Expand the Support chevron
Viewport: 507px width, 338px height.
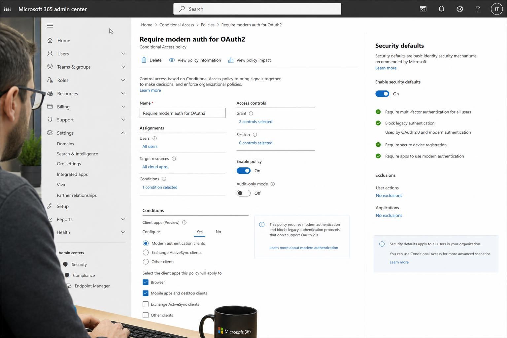tap(123, 119)
